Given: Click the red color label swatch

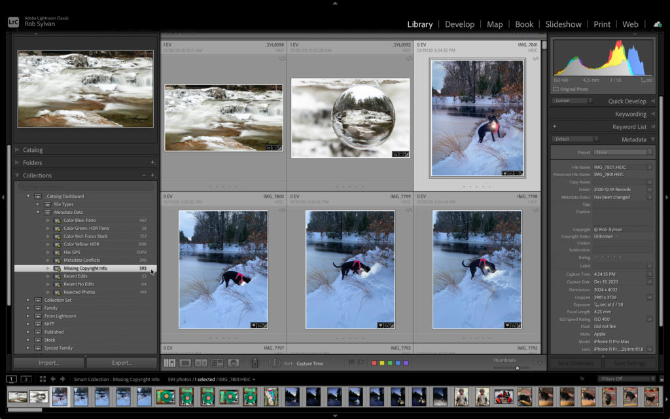Looking at the screenshot, I should tap(374, 363).
